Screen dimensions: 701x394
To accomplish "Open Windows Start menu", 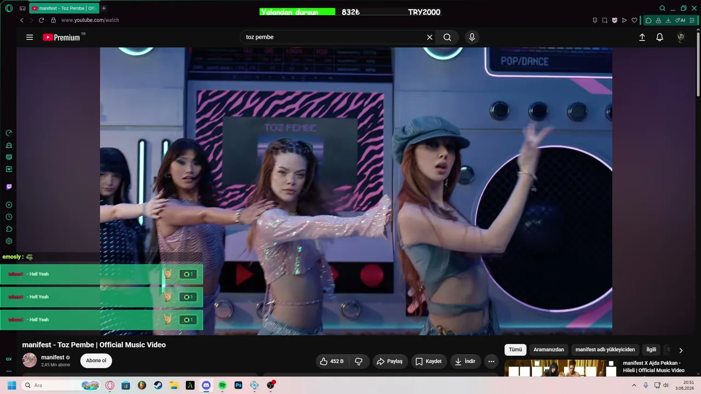I will point(12,385).
